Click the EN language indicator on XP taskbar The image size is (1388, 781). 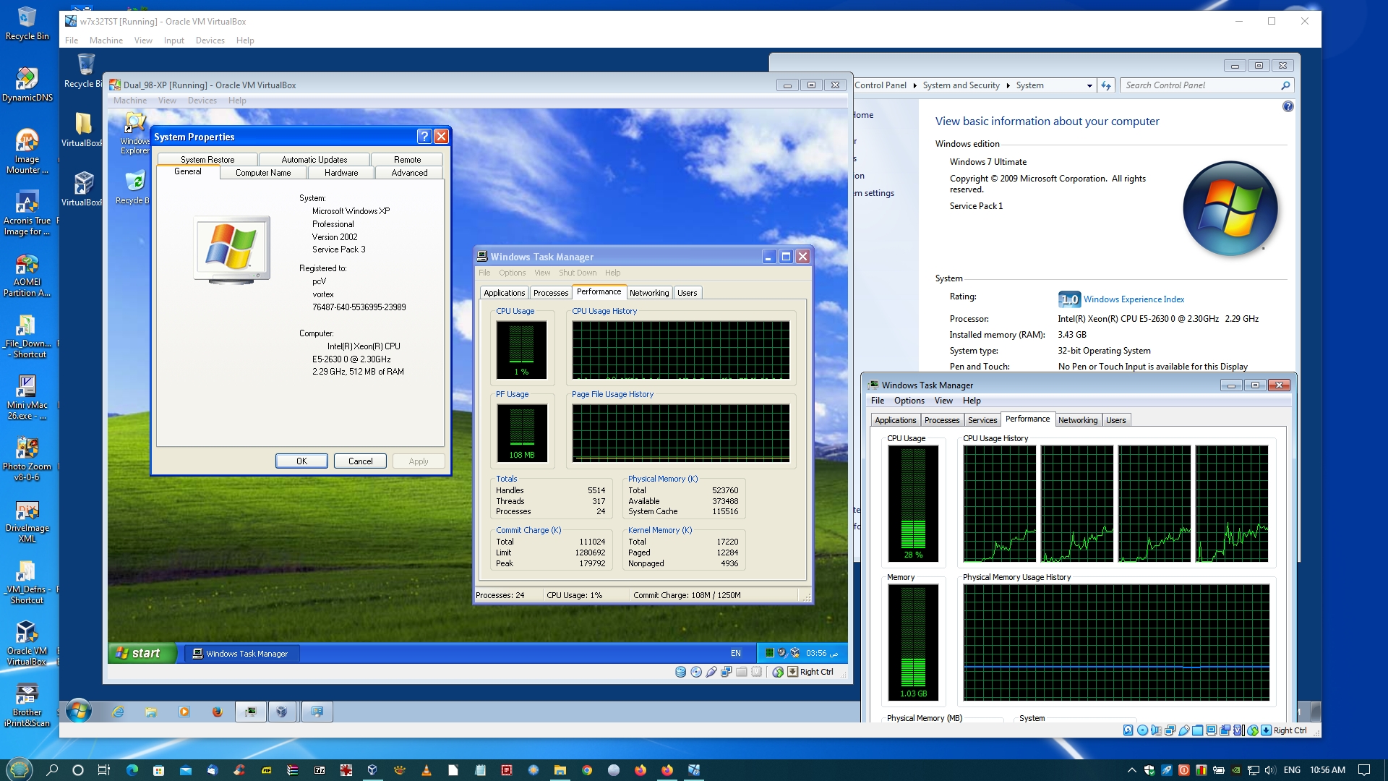click(x=736, y=653)
